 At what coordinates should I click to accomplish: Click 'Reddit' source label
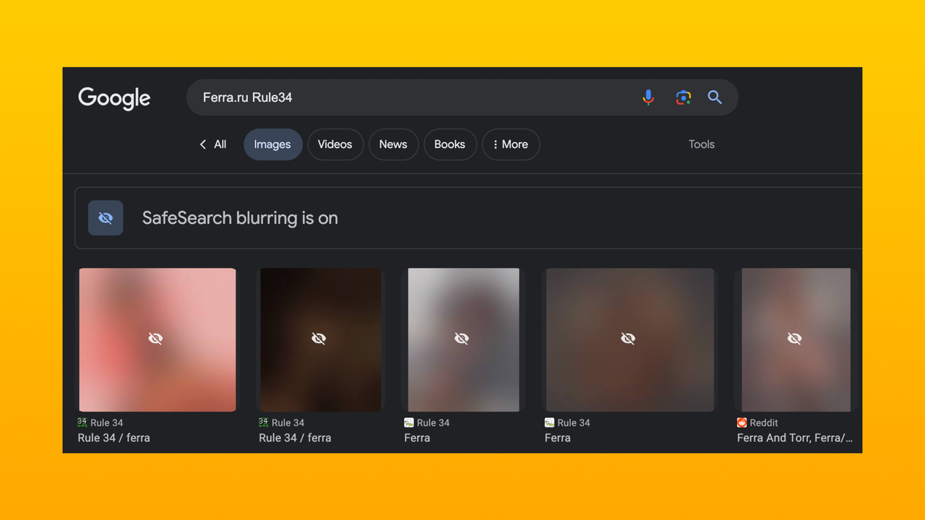point(764,422)
